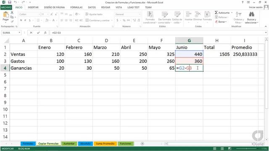Switch to Page Break preview icon
The height and width of the screenshot is (151, 269).
pos(230,148)
